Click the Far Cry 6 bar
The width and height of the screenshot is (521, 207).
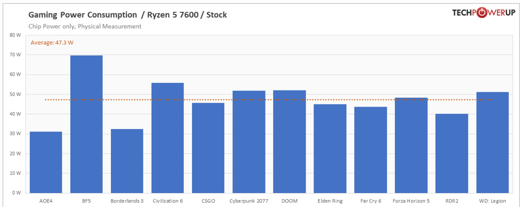[x=371, y=149]
